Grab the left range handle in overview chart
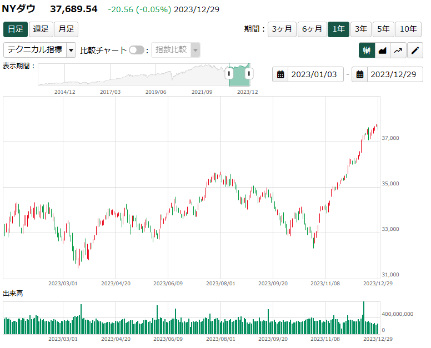 pos(229,73)
